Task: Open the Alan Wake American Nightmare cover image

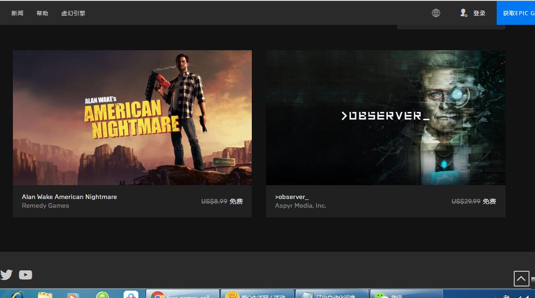Action: pyautogui.click(x=132, y=118)
